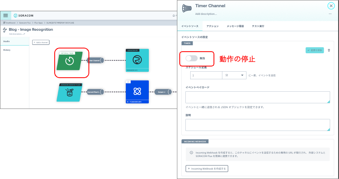The height and width of the screenshot is (179, 339).
Task: Switch to the テスト実行 tab
Action: pos(258,26)
